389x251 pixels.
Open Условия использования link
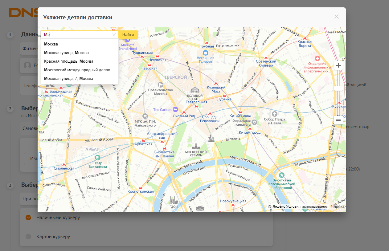coord(307,206)
